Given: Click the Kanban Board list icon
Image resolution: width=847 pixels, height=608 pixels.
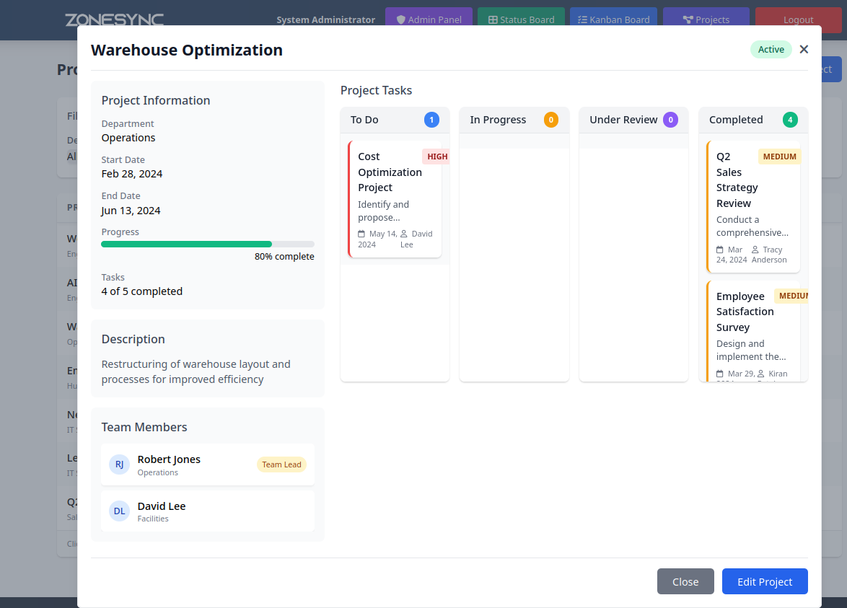Looking at the screenshot, I should point(582,20).
